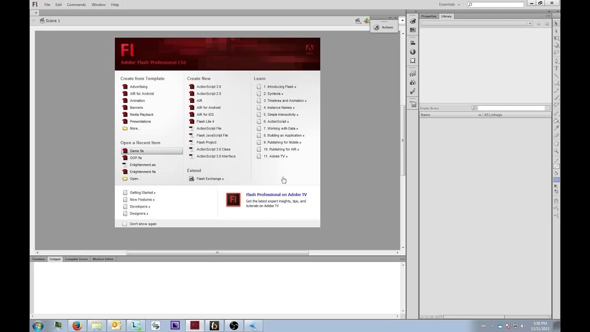Switch to the Properties tab

coord(429,16)
